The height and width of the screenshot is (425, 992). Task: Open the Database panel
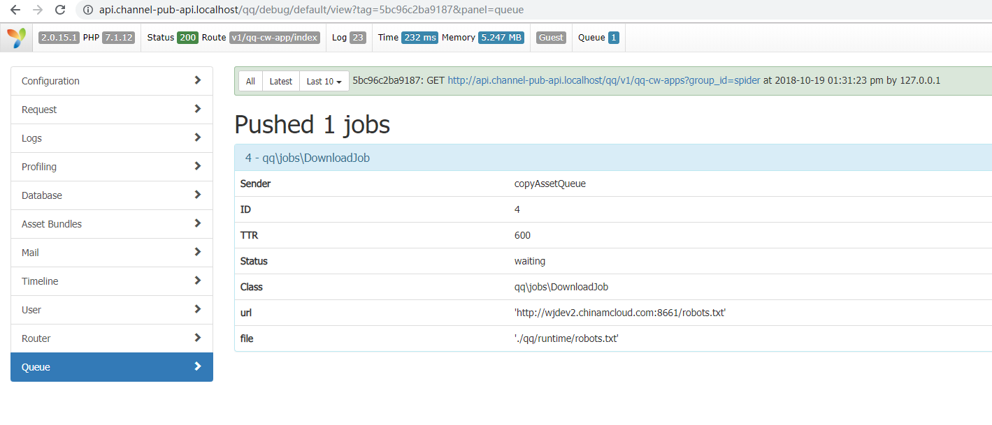click(x=112, y=195)
